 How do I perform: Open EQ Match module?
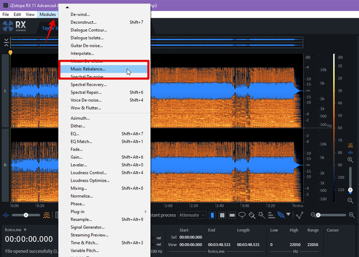(x=104, y=142)
